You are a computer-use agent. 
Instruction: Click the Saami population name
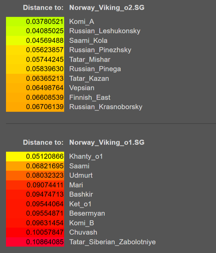pos(79,166)
